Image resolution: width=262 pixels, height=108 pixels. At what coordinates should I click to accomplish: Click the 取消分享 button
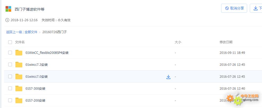click(234, 8)
